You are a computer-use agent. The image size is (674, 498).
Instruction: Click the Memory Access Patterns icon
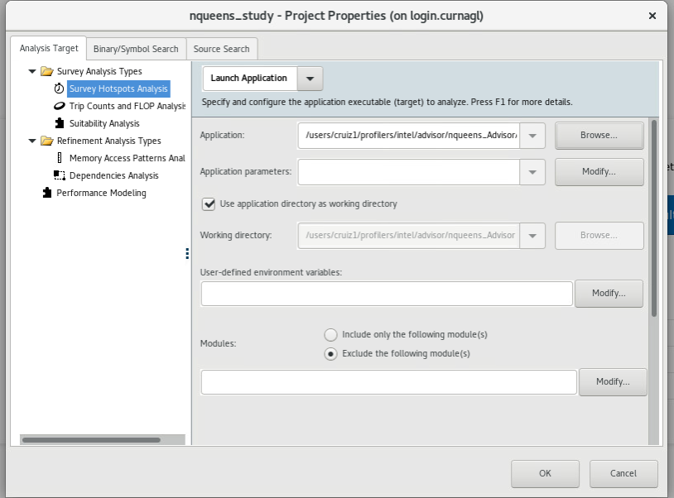59,158
